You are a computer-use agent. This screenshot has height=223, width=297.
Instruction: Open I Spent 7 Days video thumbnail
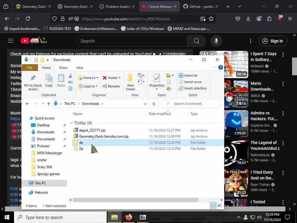(x=236, y=64)
